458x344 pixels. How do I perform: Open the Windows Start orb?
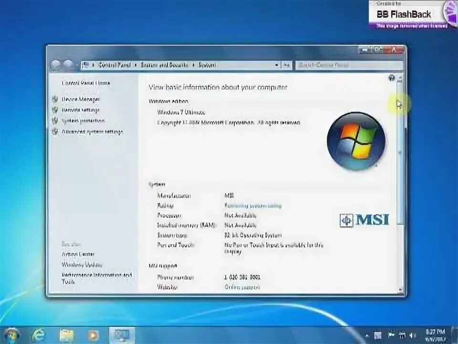pos(11,335)
